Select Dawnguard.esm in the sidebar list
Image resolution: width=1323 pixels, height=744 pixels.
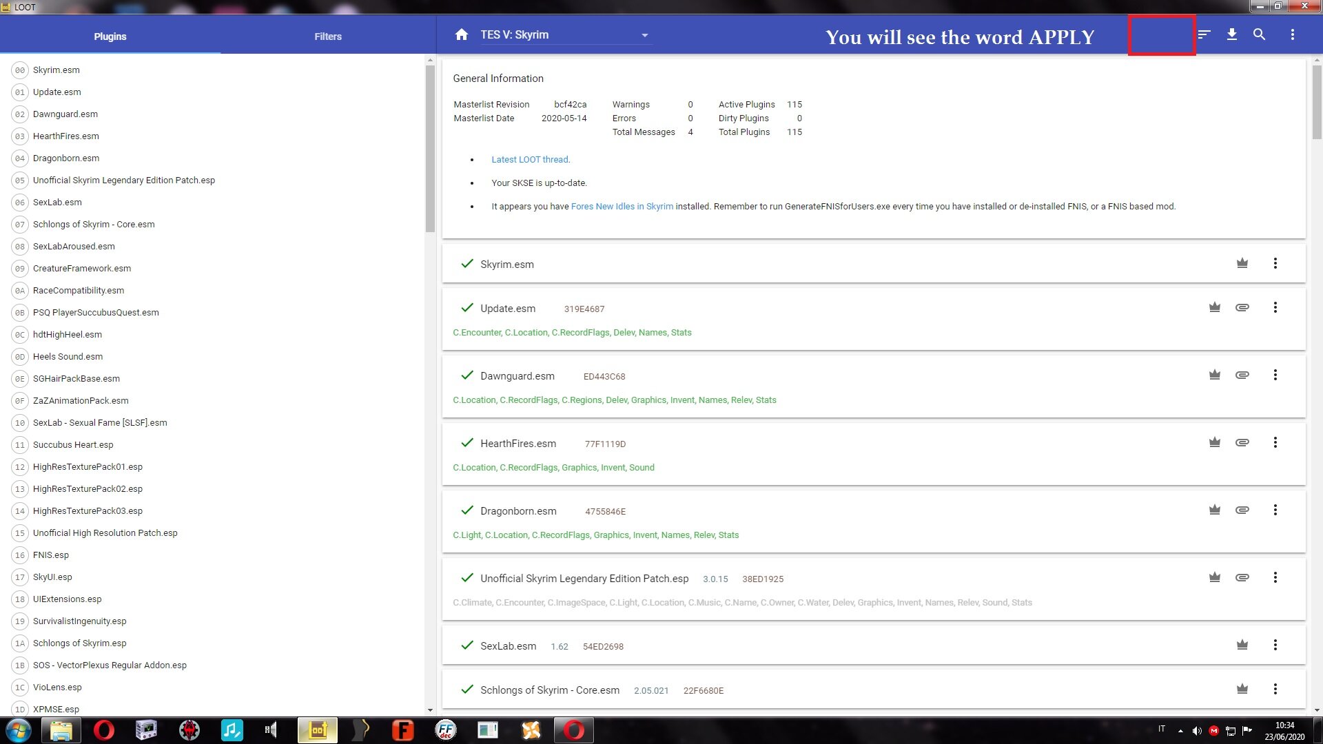pyautogui.click(x=214, y=114)
